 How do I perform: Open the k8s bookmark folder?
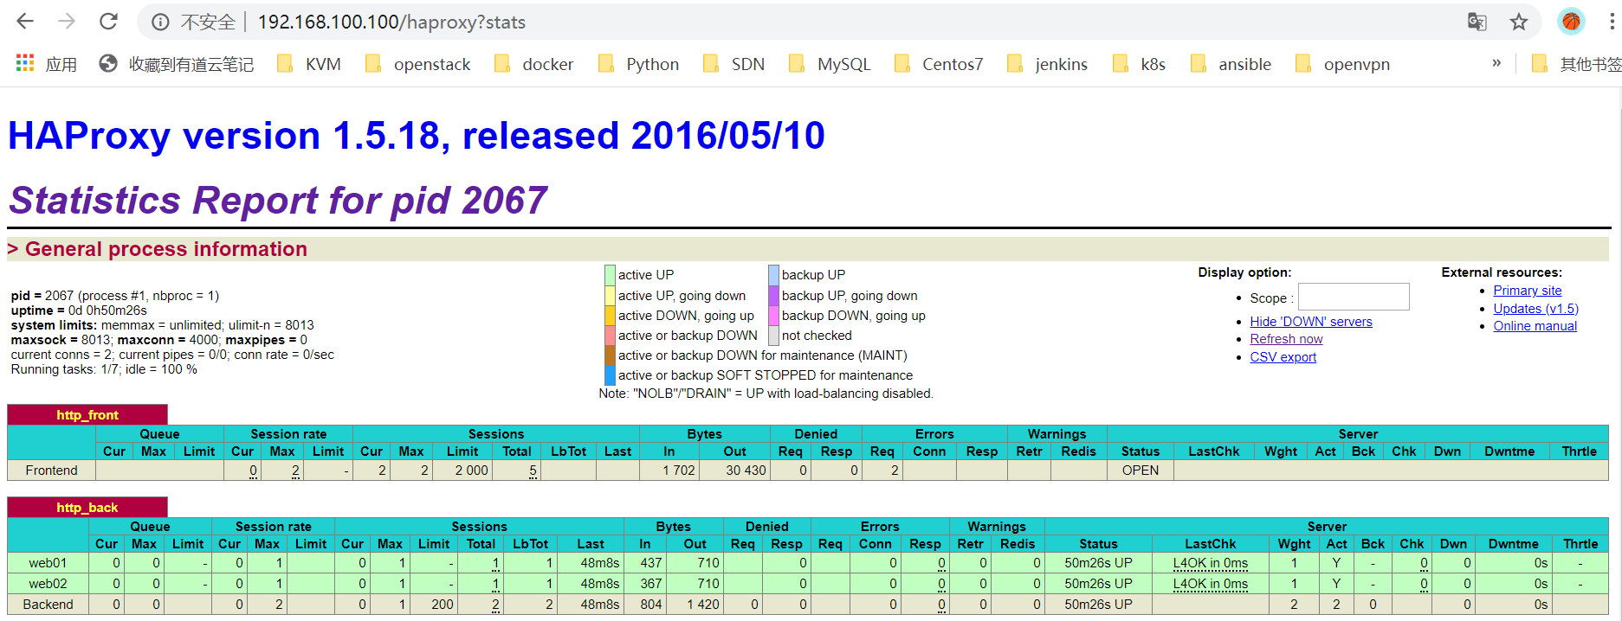(1139, 64)
